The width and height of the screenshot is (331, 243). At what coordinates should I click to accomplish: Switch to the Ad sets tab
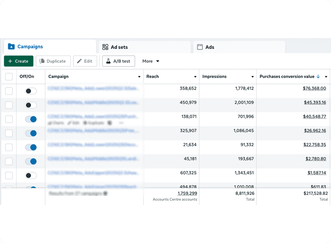(143, 47)
